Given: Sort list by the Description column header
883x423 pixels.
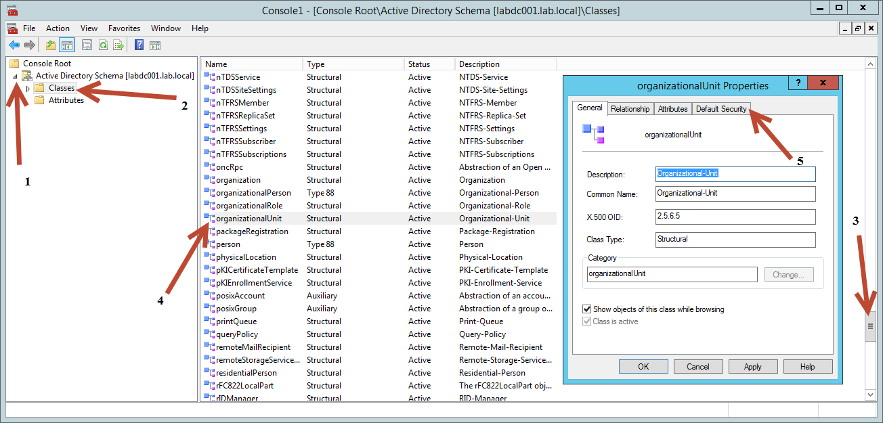Looking at the screenshot, I should point(505,64).
